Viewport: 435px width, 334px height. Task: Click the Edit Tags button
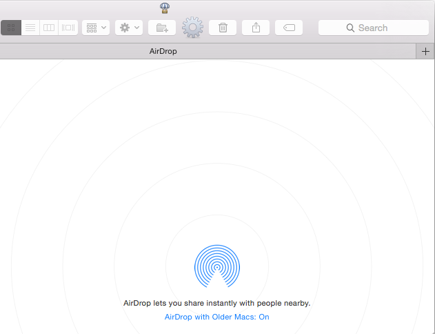coord(289,28)
